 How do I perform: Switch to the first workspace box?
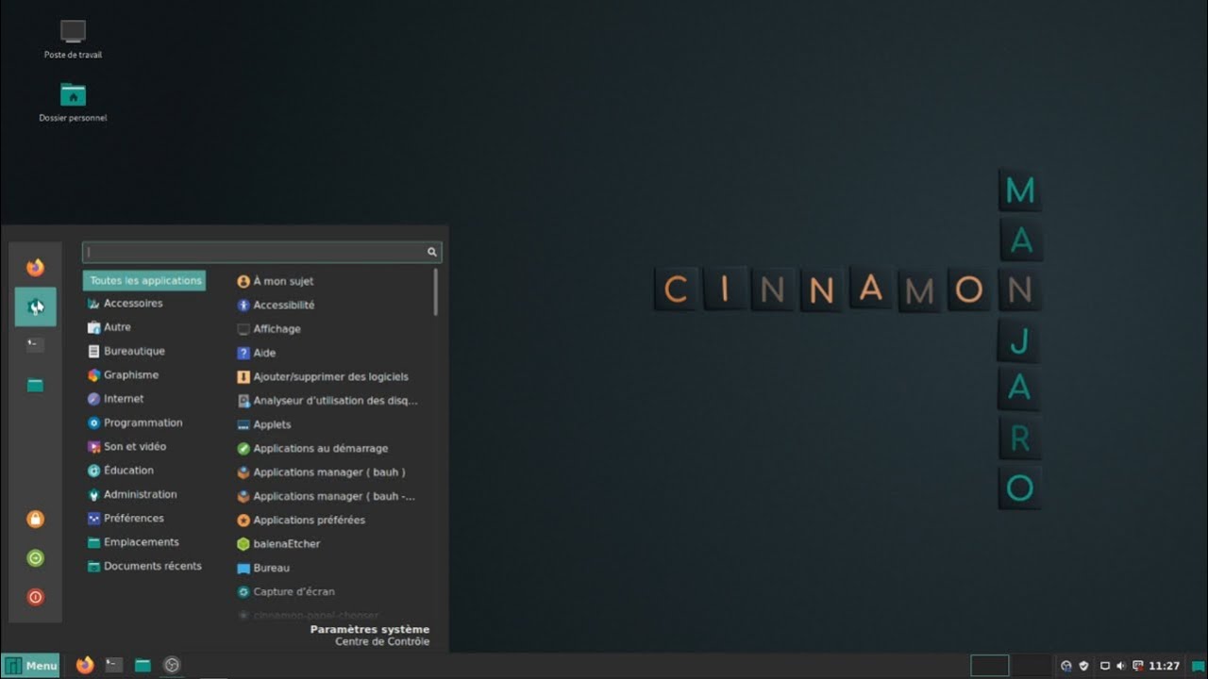pos(990,666)
